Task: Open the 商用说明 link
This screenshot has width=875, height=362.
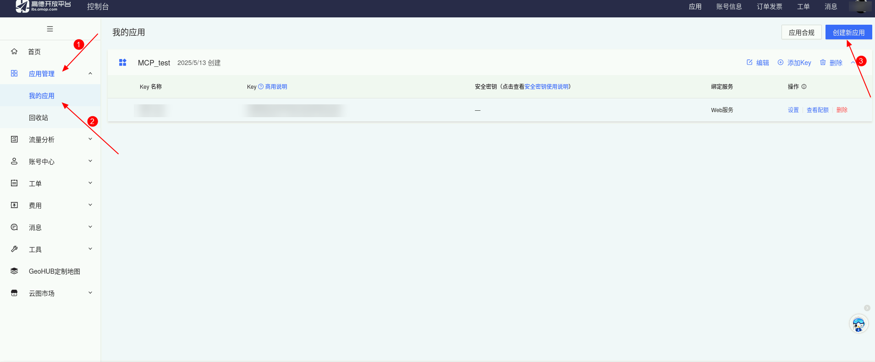Action: tap(276, 86)
